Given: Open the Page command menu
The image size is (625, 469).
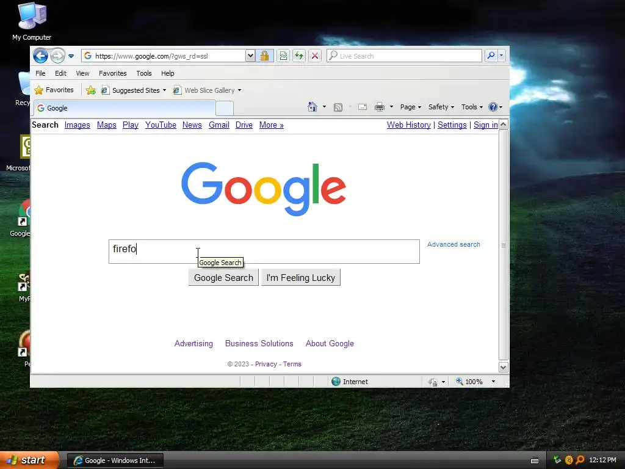Looking at the screenshot, I should (x=411, y=107).
